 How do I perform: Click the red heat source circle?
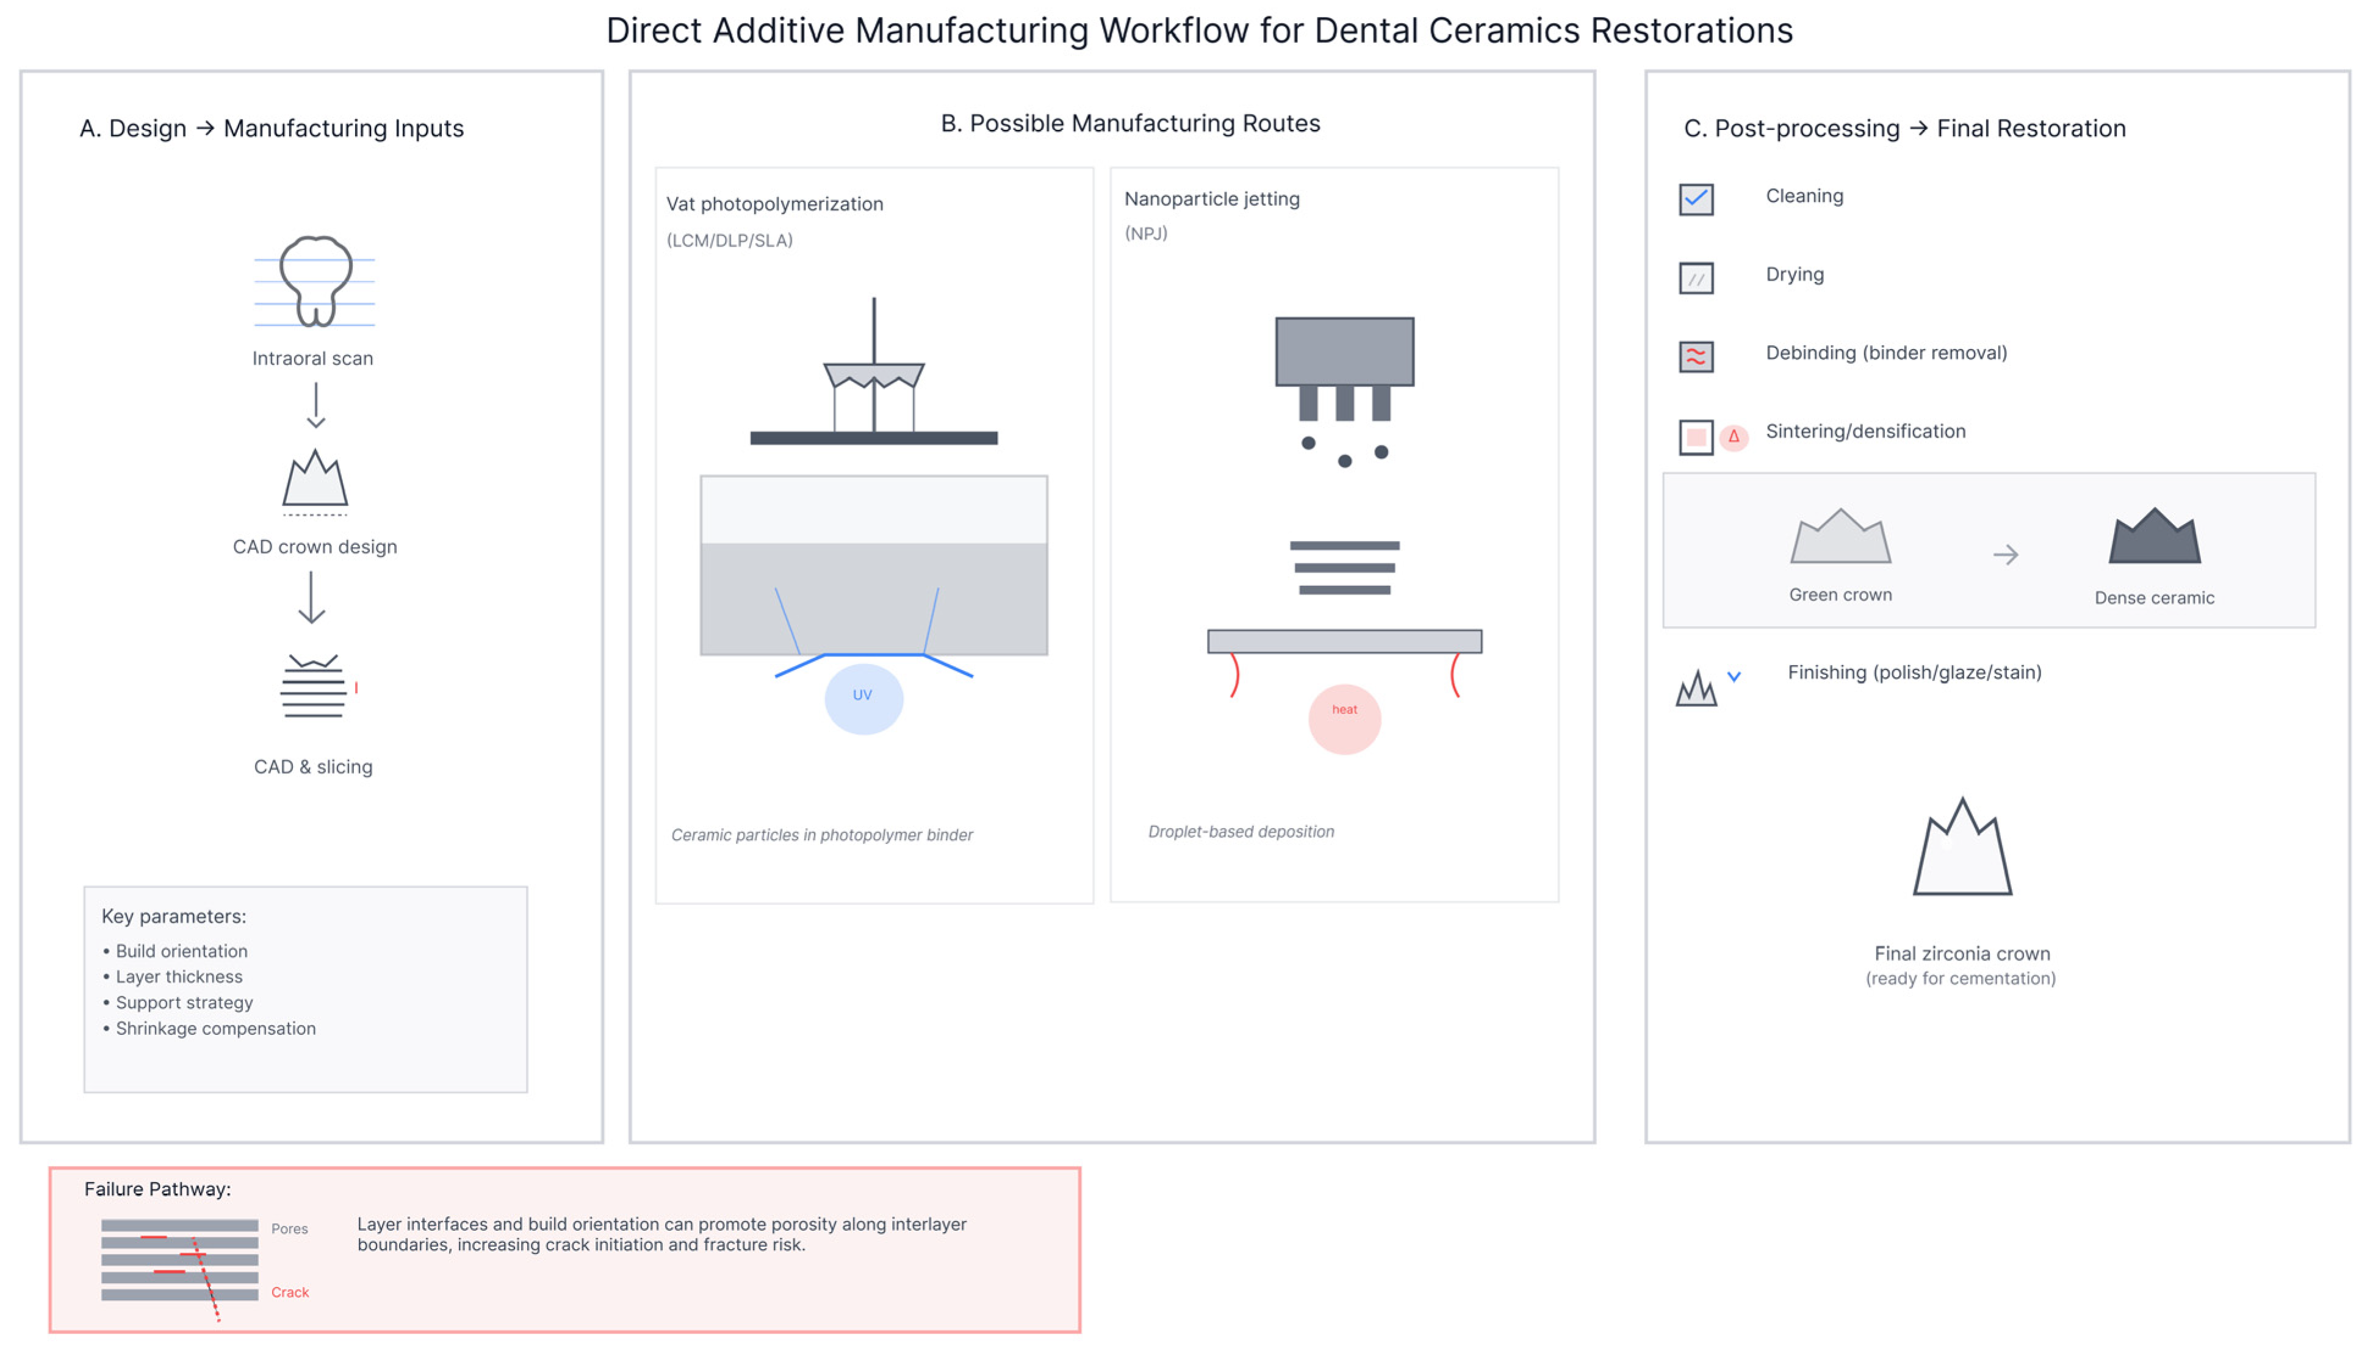pyautogui.click(x=1344, y=718)
